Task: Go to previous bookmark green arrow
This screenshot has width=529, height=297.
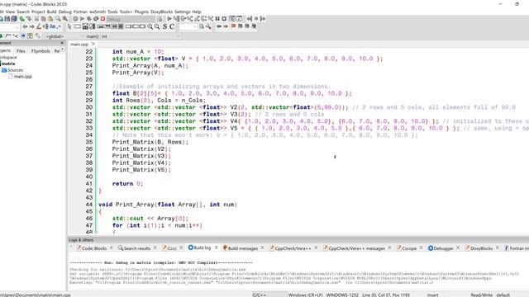Action: (218, 26)
